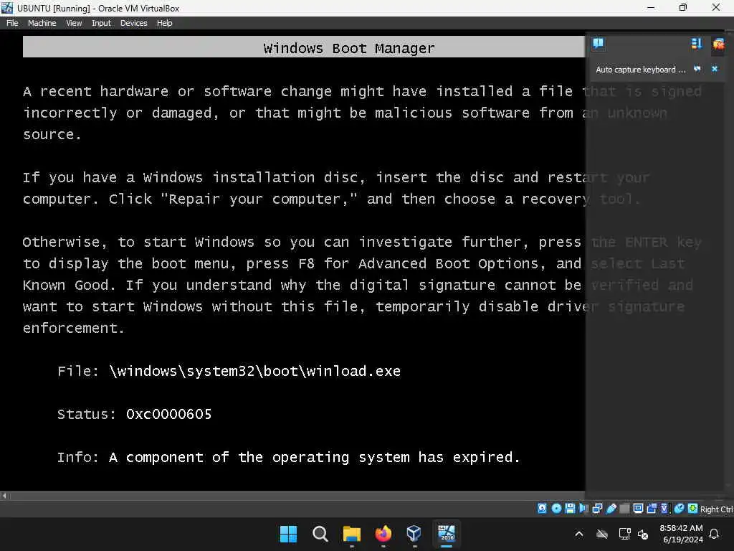Click the floppy disk status icon
The width and height of the screenshot is (734, 551).
click(x=570, y=509)
